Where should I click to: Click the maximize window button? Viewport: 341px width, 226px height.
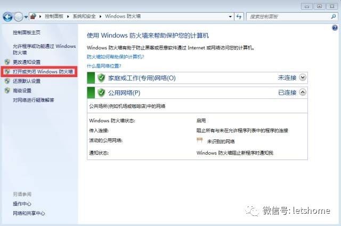tap(319, 6)
